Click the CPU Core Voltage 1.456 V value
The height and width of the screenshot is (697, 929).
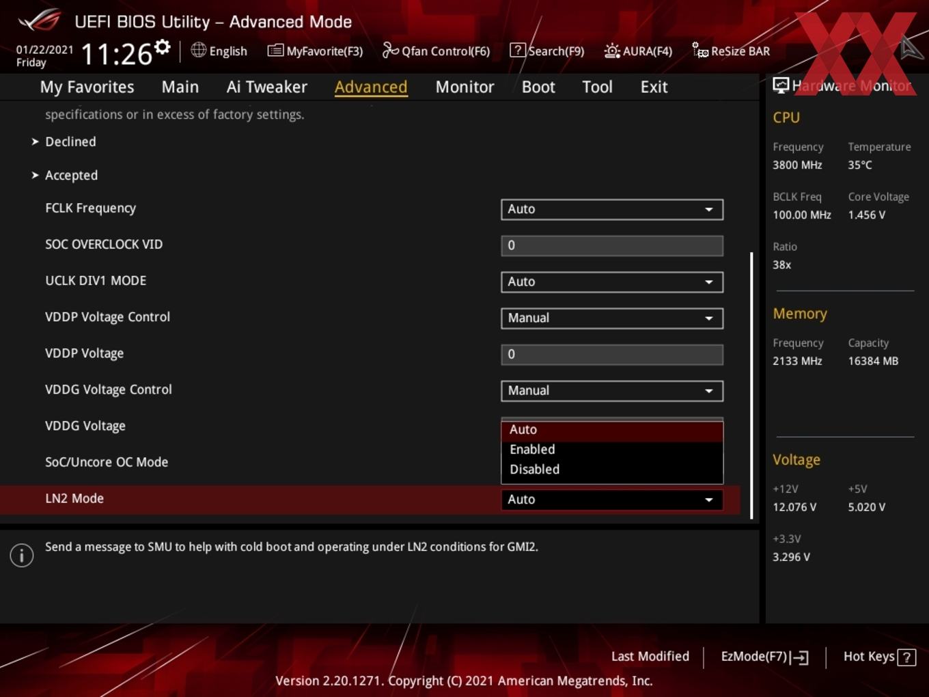click(866, 215)
